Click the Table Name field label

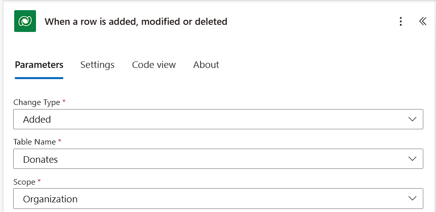coord(34,142)
